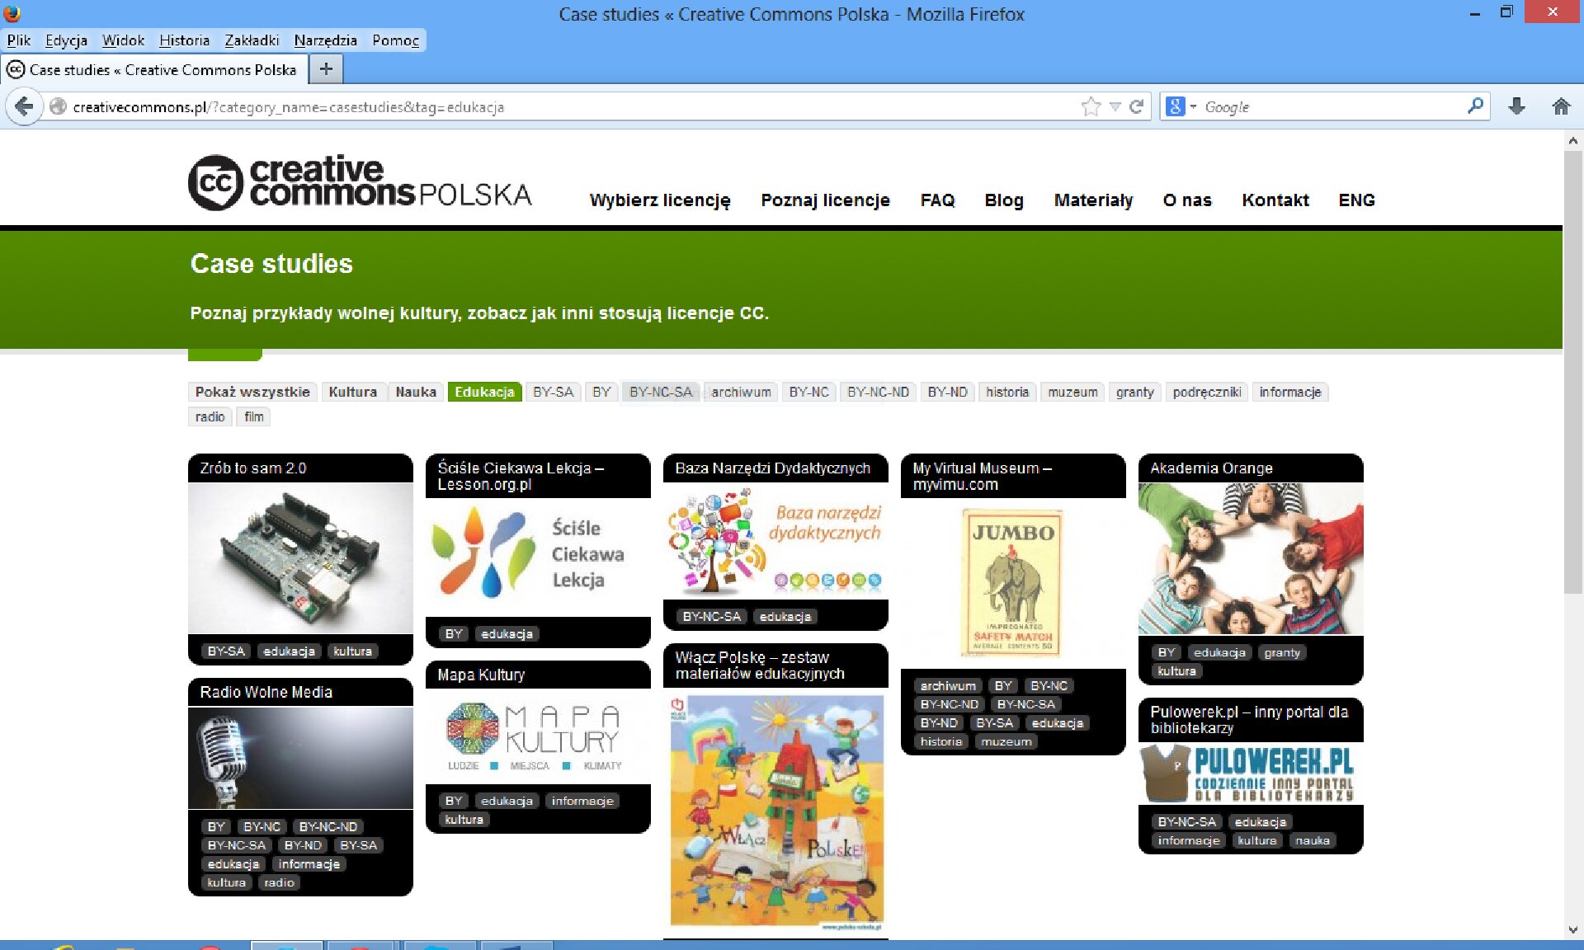Screen dimensions: 1584x950
Task: Click the site identity globe icon
Action: [x=58, y=107]
